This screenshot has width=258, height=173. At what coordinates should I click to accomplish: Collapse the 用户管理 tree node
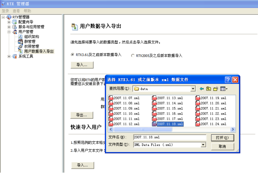(9, 32)
